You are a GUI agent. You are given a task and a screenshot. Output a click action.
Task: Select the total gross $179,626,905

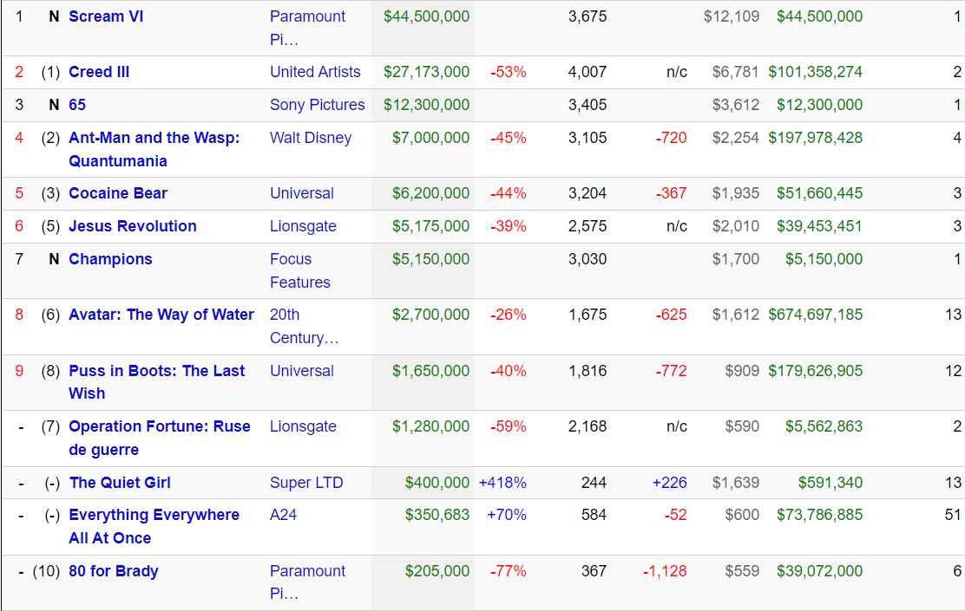[816, 371]
